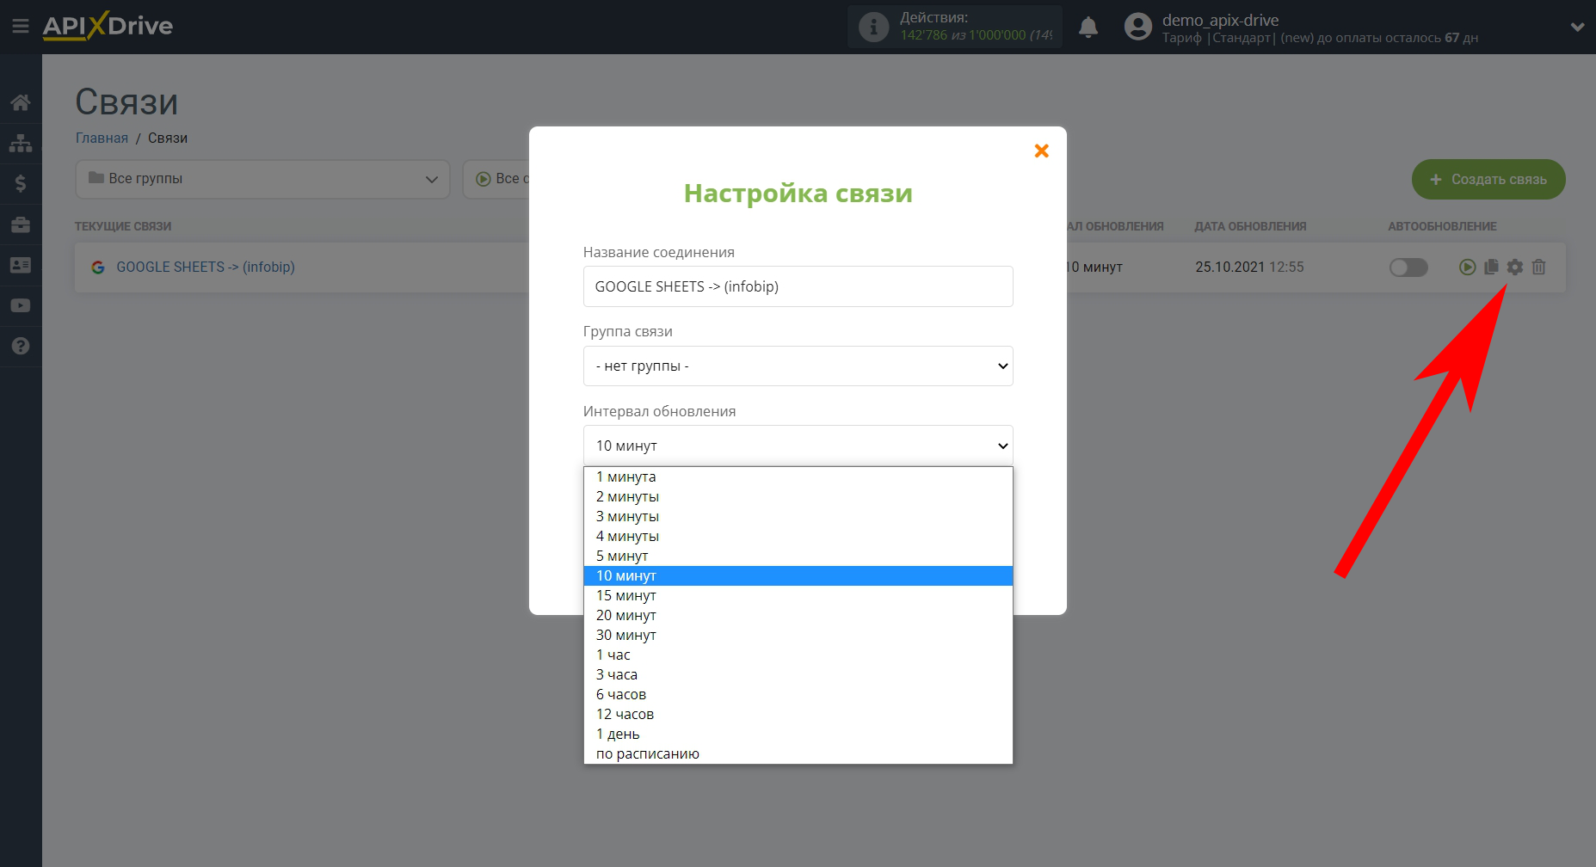
Task: Open the help question mark icon
Action: point(21,346)
